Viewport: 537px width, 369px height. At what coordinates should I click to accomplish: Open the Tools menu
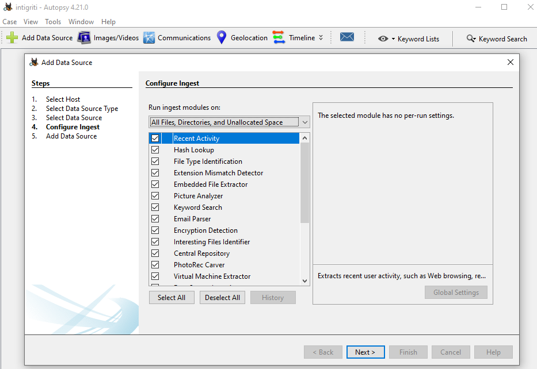[x=52, y=21]
